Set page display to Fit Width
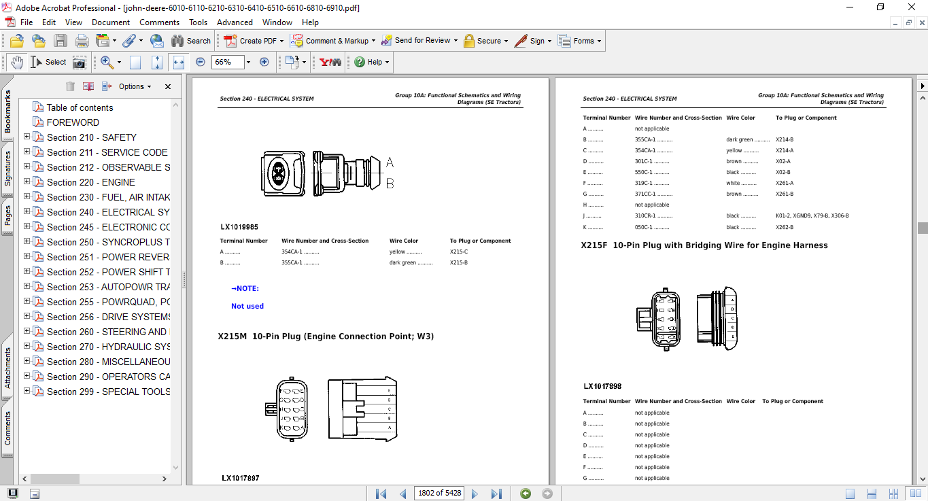 tap(178, 62)
